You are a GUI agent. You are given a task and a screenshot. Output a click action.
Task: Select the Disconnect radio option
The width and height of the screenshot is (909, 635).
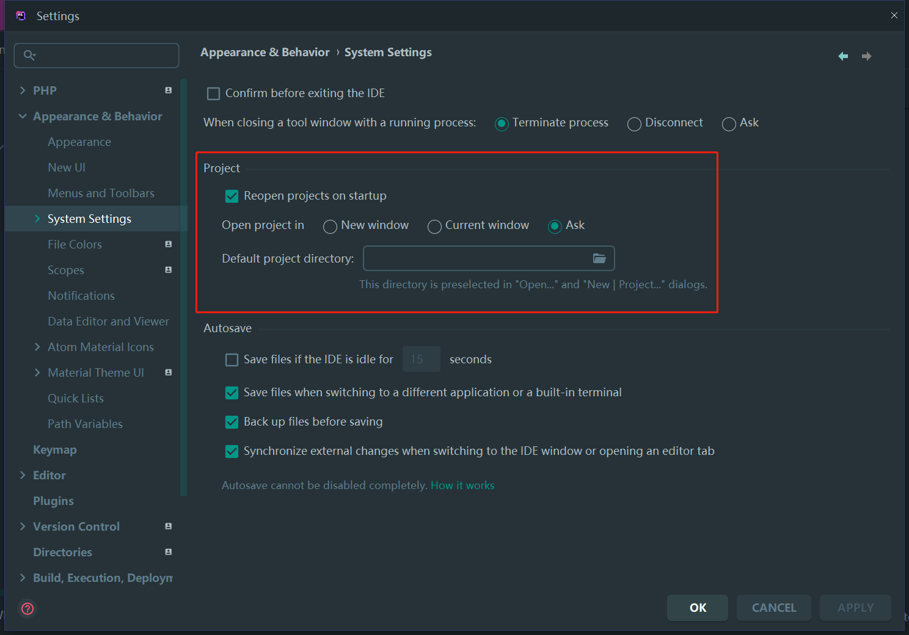tap(634, 124)
